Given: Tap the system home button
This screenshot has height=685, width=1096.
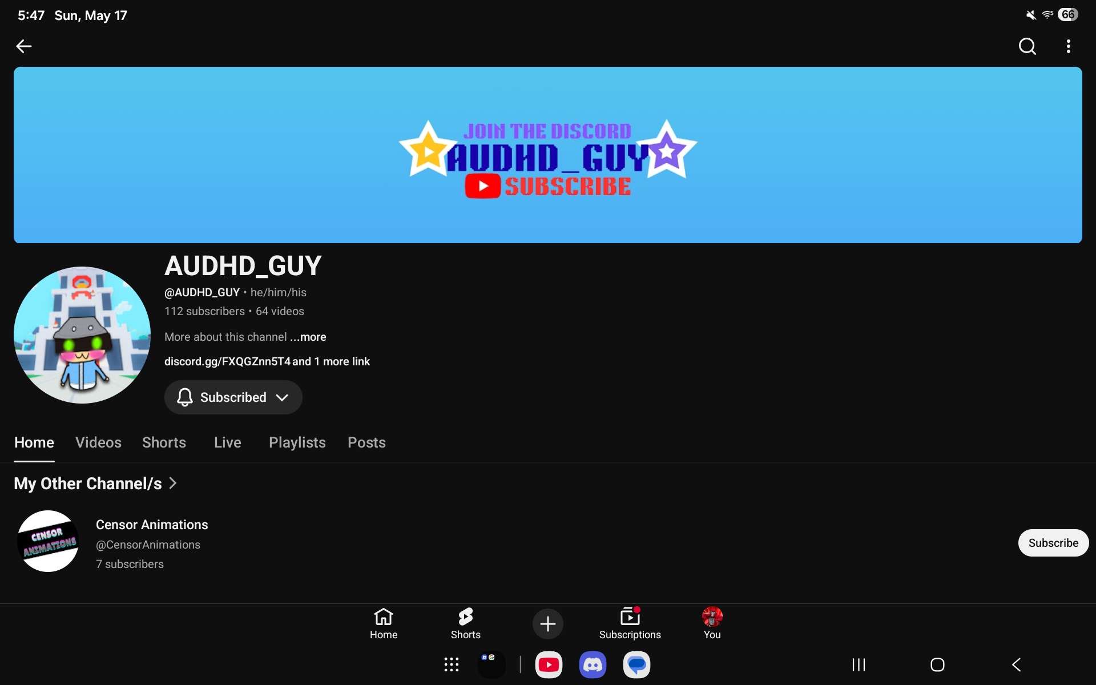Looking at the screenshot, I should click(937, 664).
